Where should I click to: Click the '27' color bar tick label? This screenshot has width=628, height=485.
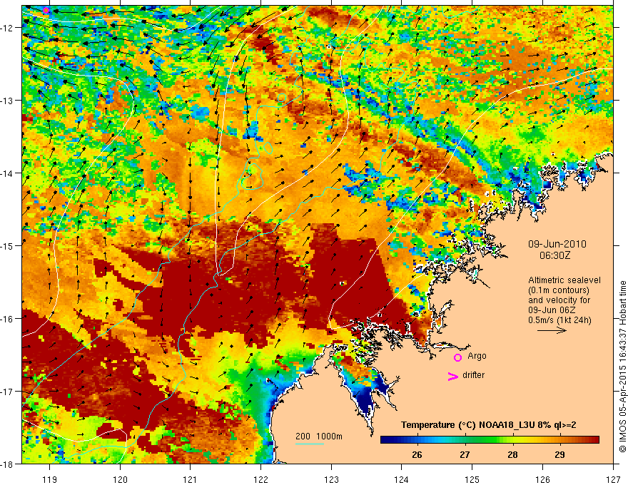pos(465,454)
